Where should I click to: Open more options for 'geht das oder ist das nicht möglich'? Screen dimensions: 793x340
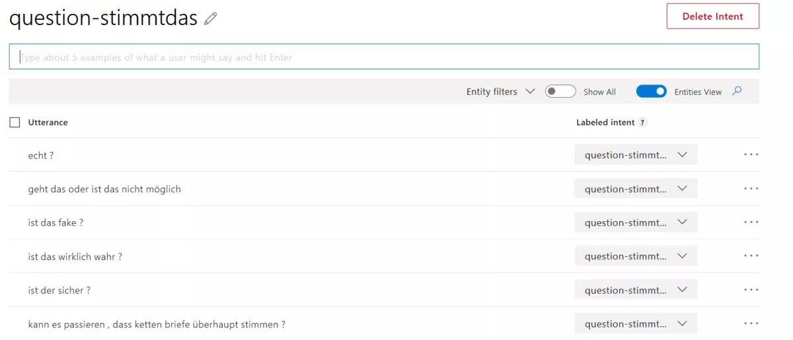click(x=751, y=189)
